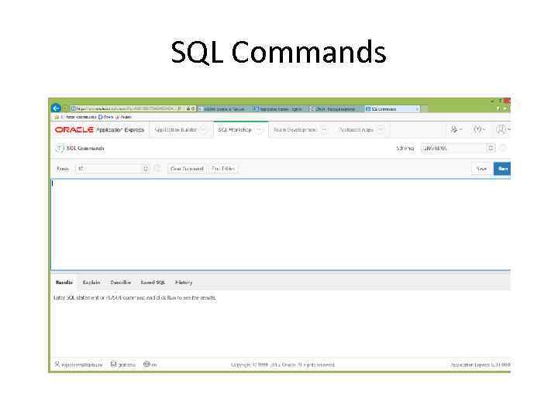Run the SQL command
The image size is (558, 418).
(x=502, y=169)
